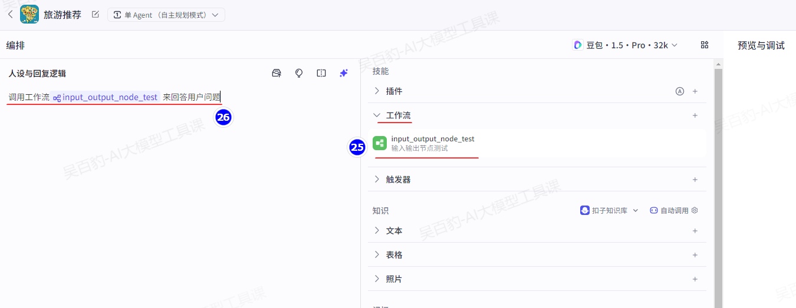Click the input_output_node_test tag in prompt text
This screenshot has width=796, height=308.
106,97
